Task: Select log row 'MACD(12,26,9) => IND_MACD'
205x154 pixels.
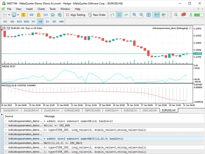Action: [104, 143]
